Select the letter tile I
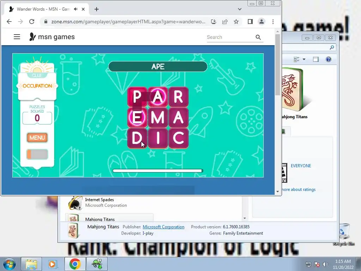 (x=158, y=138)
